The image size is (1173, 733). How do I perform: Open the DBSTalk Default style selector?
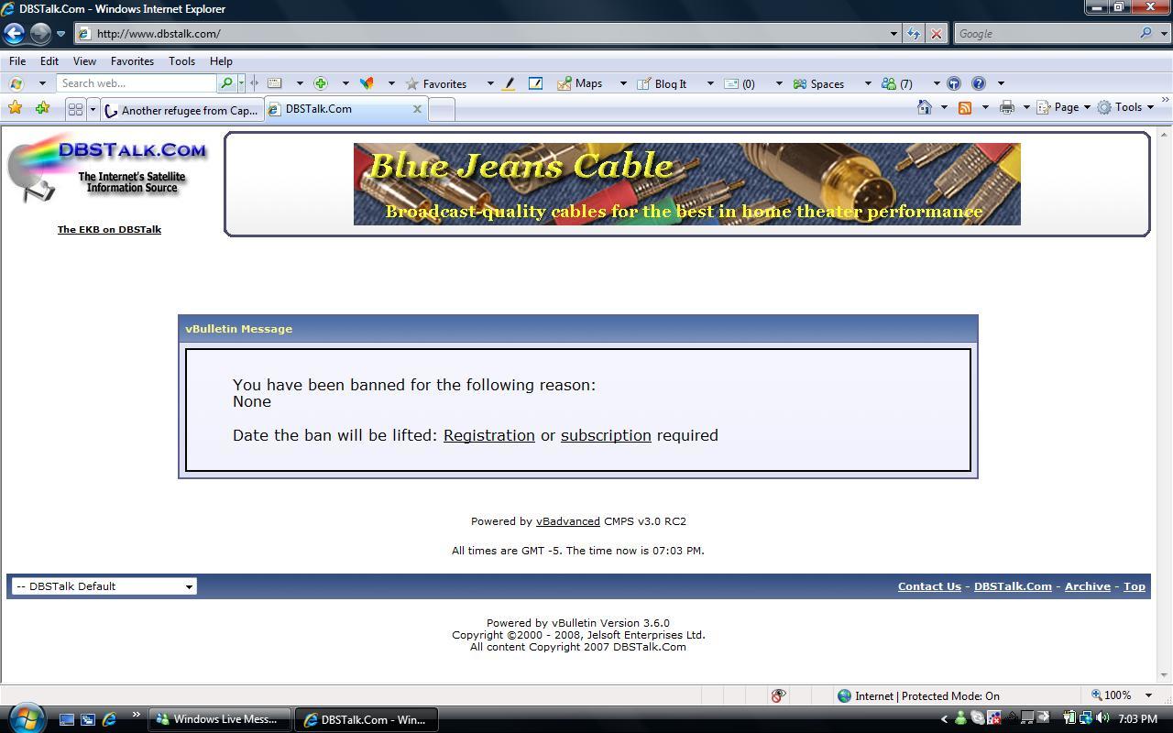click(104, 586)
